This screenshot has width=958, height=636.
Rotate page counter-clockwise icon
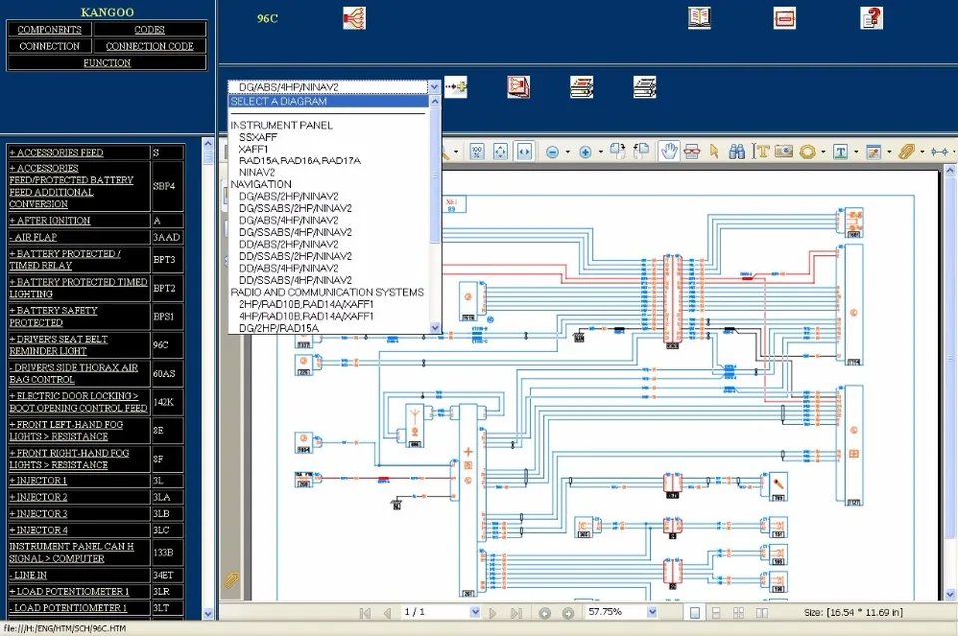(x=641, y=151)
